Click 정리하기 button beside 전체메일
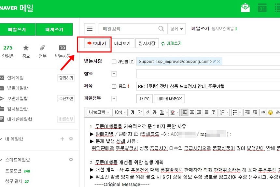280x187 pixels. [x=66, y=78]
